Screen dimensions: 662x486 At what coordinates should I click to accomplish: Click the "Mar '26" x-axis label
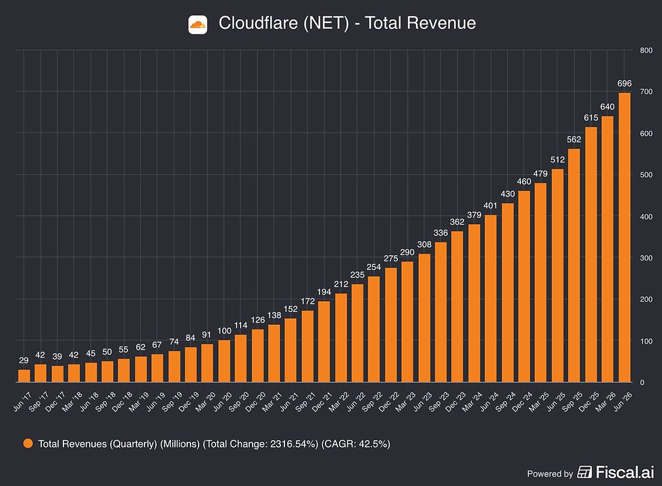coord(605,401)
